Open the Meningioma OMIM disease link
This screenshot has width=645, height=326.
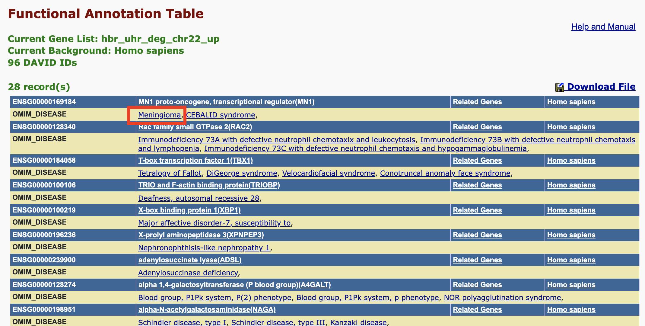click(x=159, y=115)
